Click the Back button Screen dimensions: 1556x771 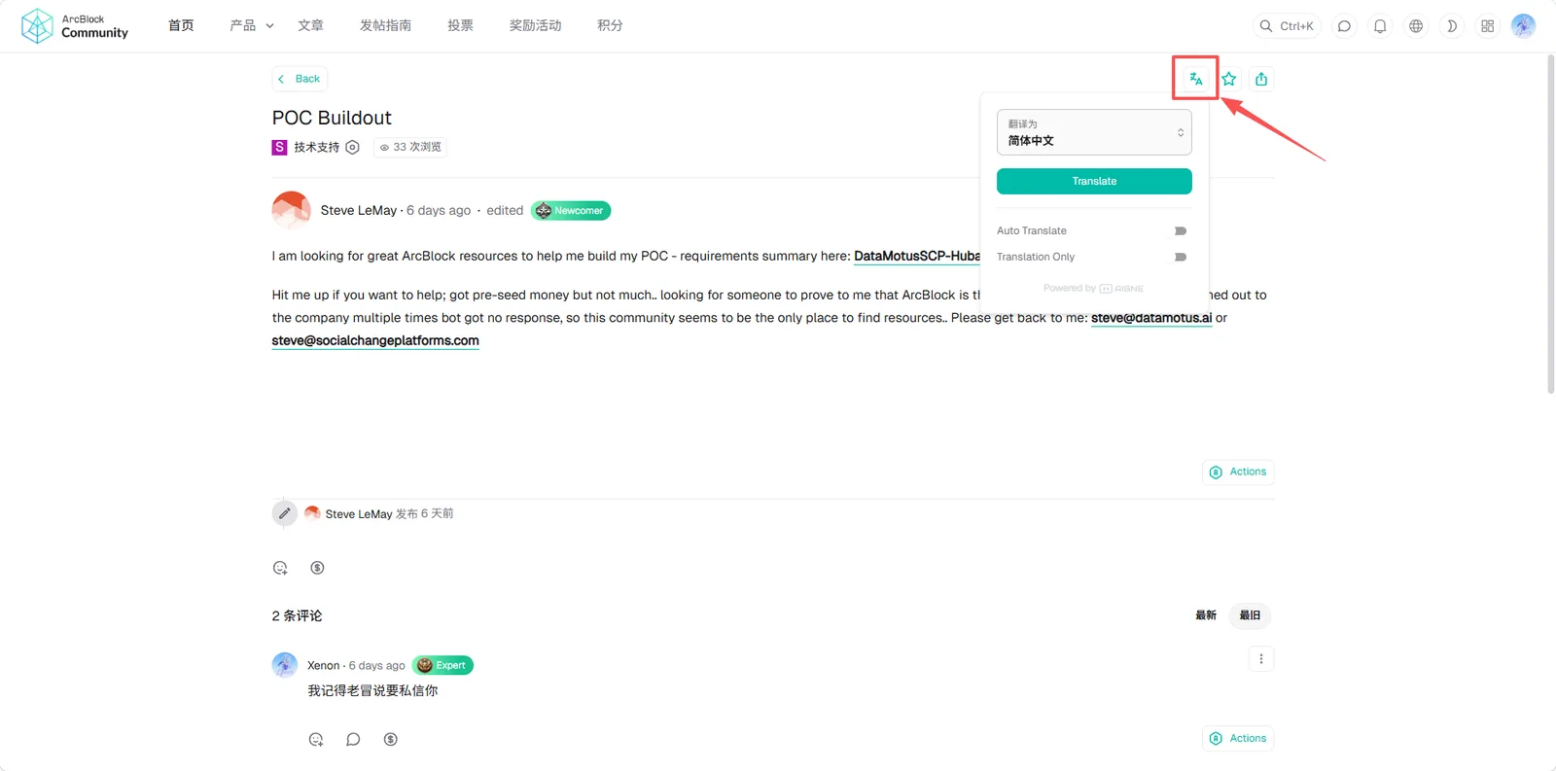pos(300,79)
